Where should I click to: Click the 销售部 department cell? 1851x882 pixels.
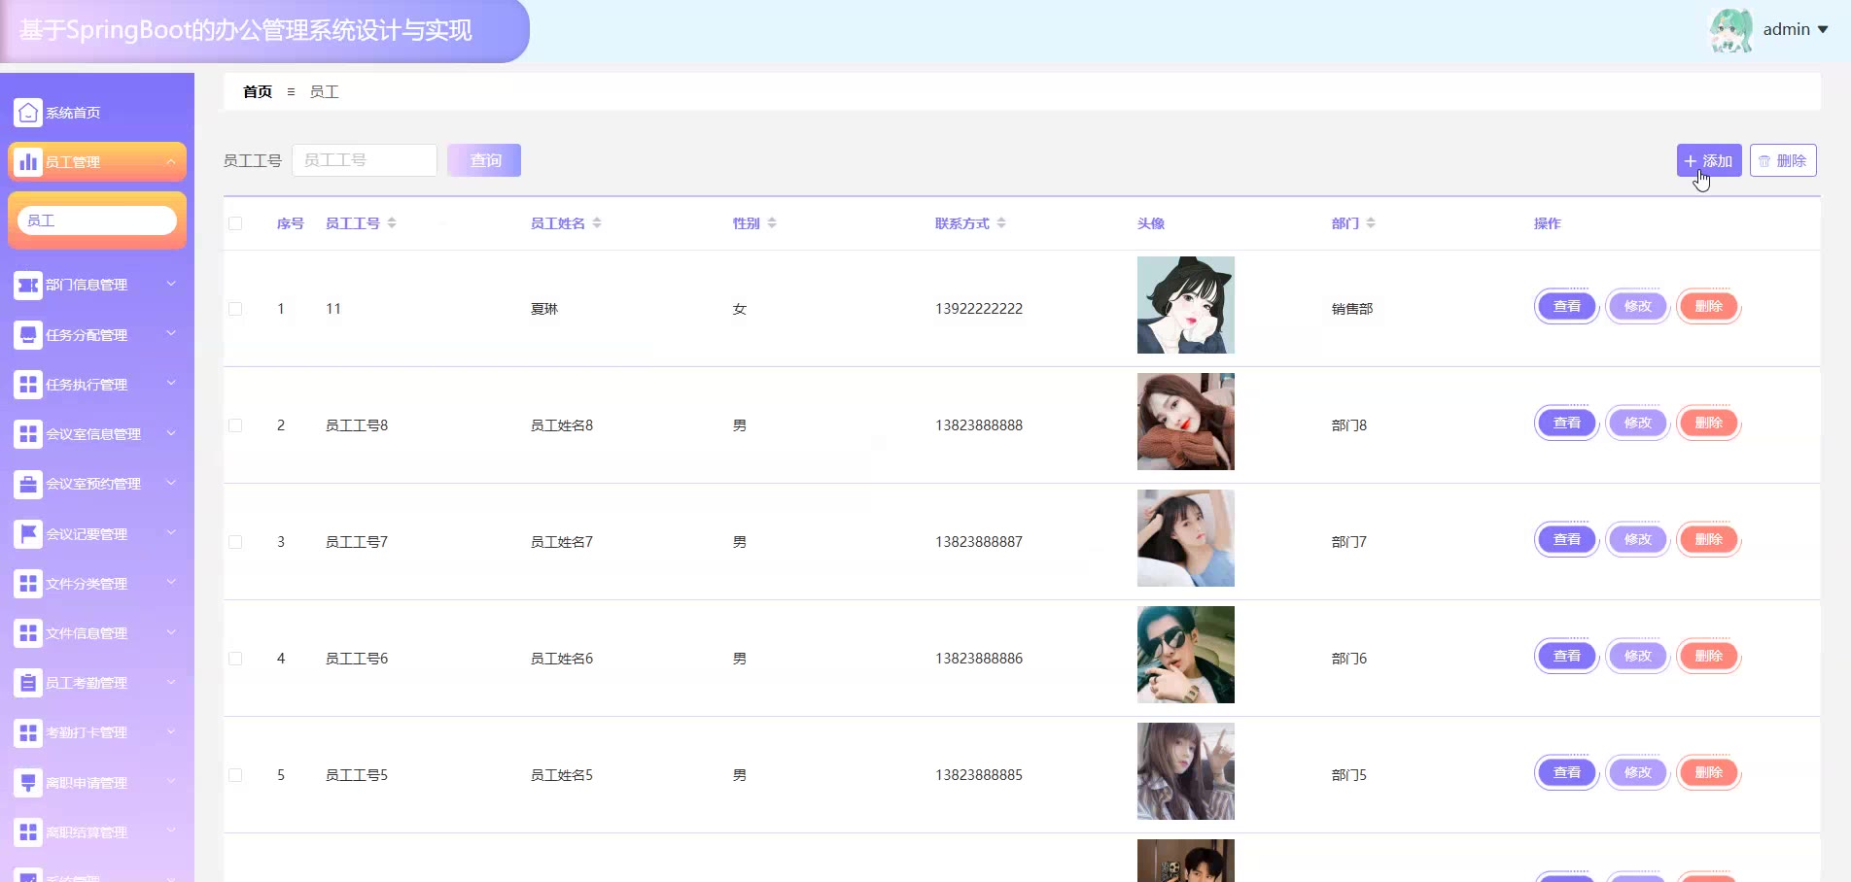click(1352, 309)
